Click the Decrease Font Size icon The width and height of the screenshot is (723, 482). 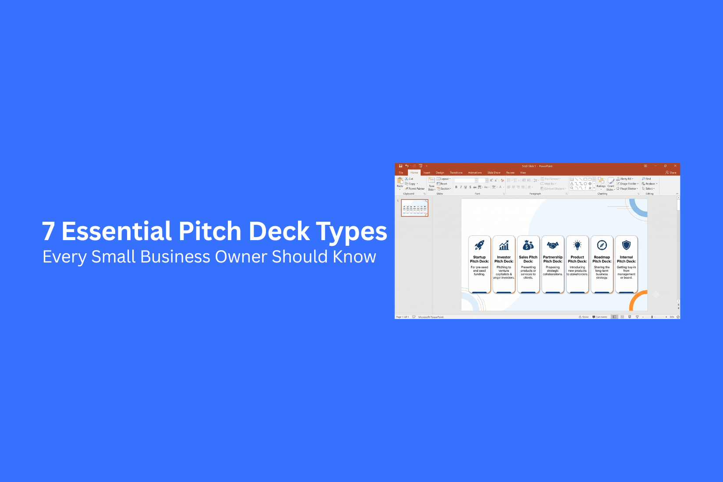(496, 181)
